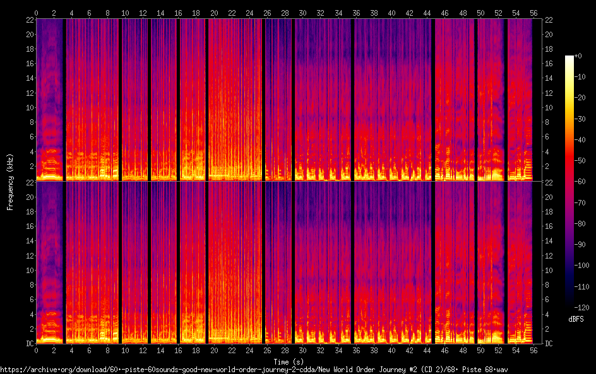Screen dimensions: 596x374
Task: Click the 56 second tick on bottom time axis
Action: click(x=533, y=350)
